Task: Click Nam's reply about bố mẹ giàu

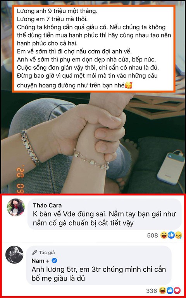Action: tap(98, 274)
